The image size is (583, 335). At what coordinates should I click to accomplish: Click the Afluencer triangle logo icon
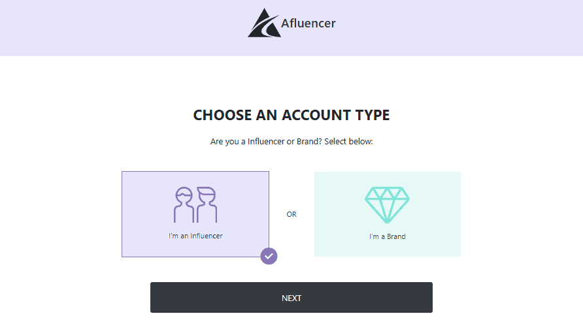pos(263,24)
